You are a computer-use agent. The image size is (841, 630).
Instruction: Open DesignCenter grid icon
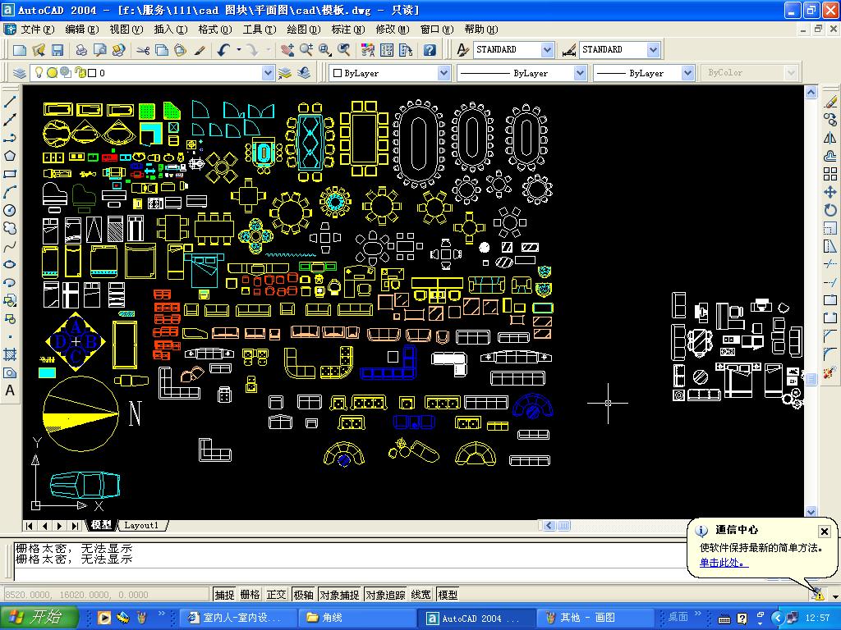[387, 50]
